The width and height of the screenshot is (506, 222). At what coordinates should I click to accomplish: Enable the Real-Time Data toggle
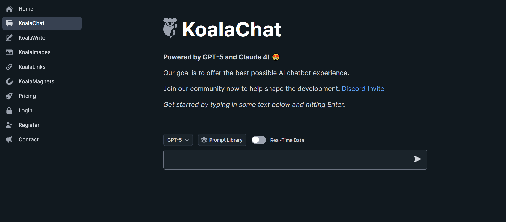259,140
